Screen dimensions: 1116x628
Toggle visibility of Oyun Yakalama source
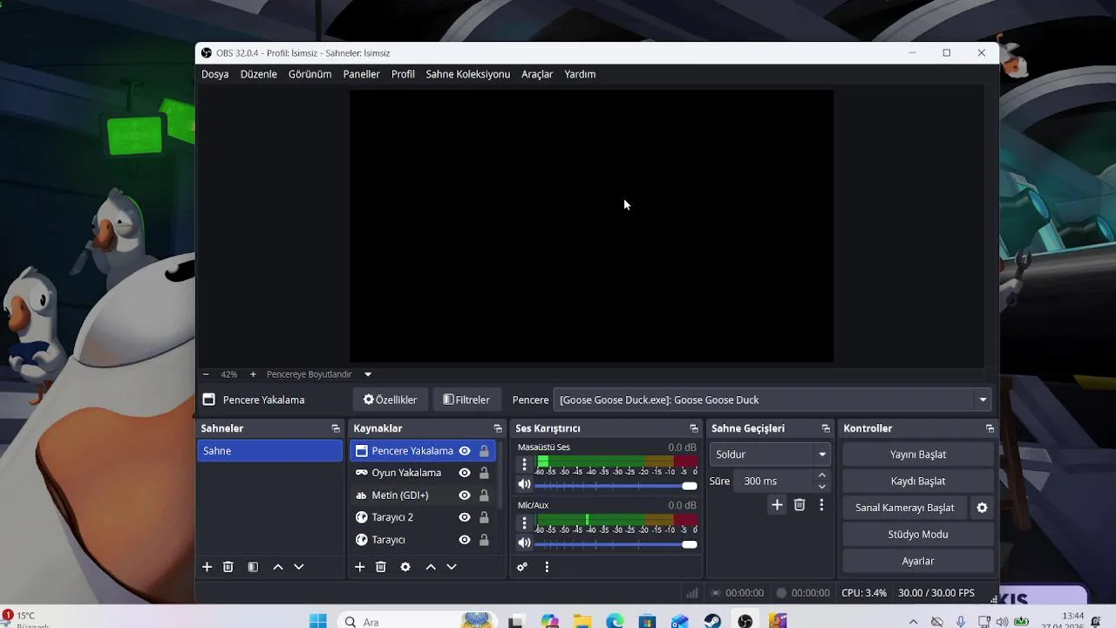tap(465, 473)
